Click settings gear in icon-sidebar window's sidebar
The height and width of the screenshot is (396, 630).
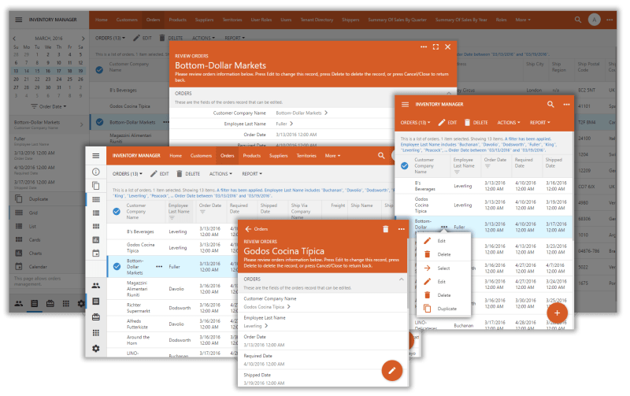95,349
